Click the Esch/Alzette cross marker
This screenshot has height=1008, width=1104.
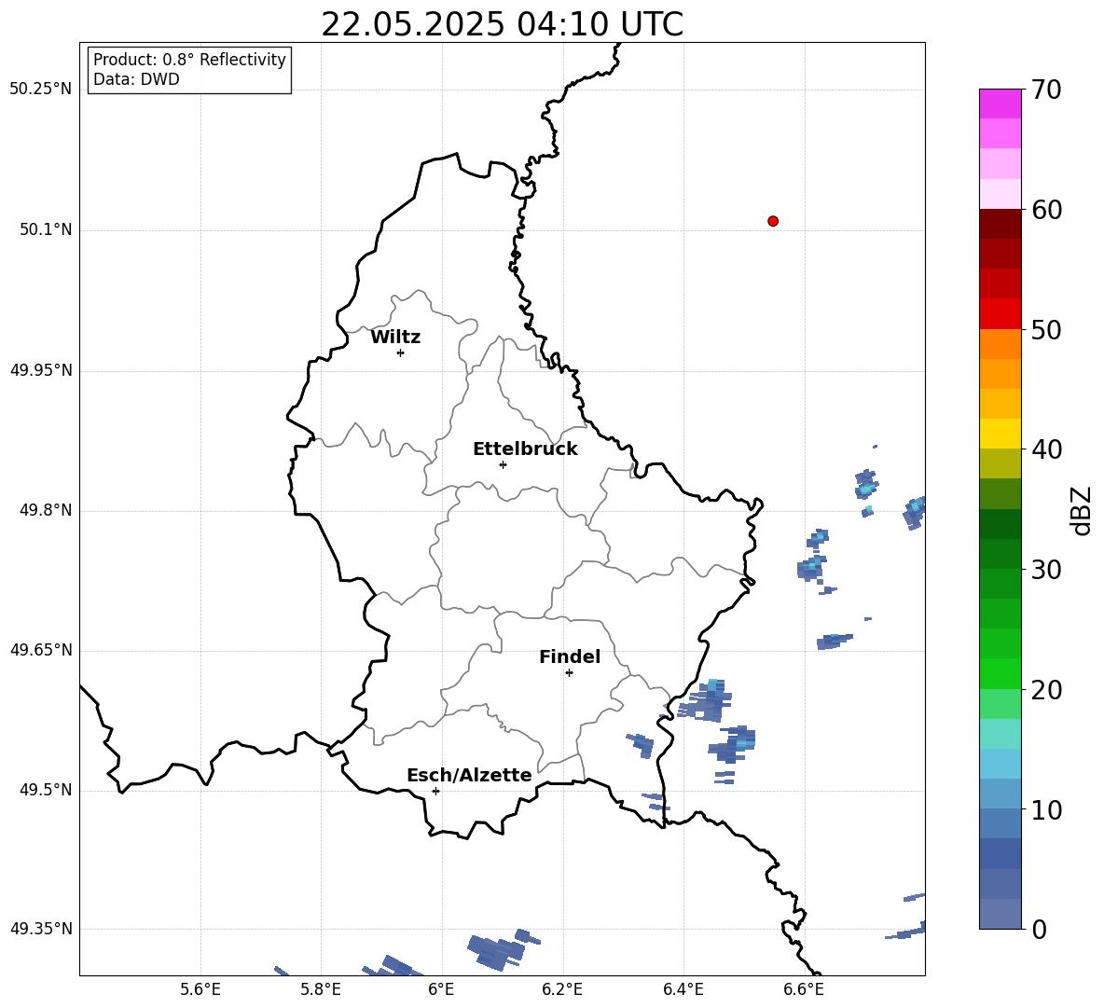tap(435, 791)
